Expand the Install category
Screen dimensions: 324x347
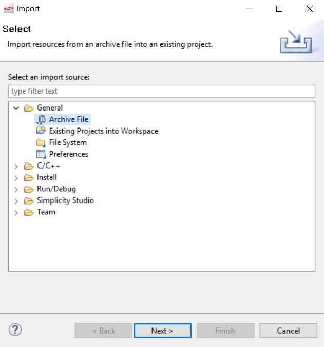[x=16, y=178]
